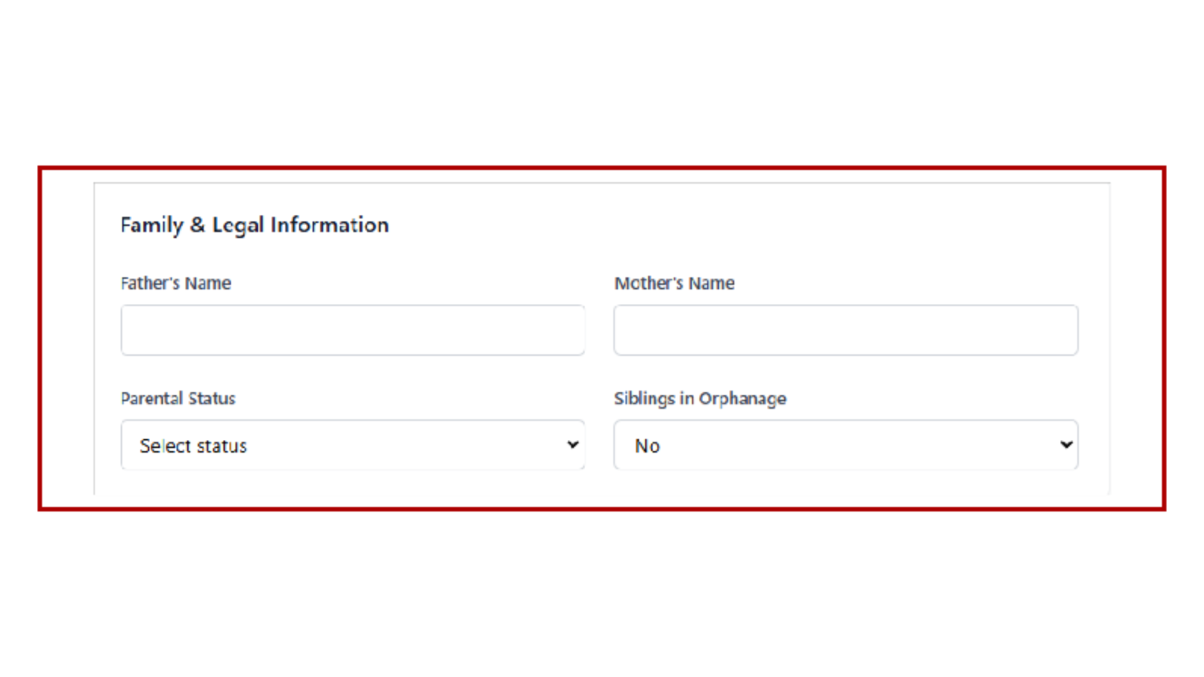The image size is (1204, 677).
Task: Click the down arrow on the status selector
Action: click(573, 444)
